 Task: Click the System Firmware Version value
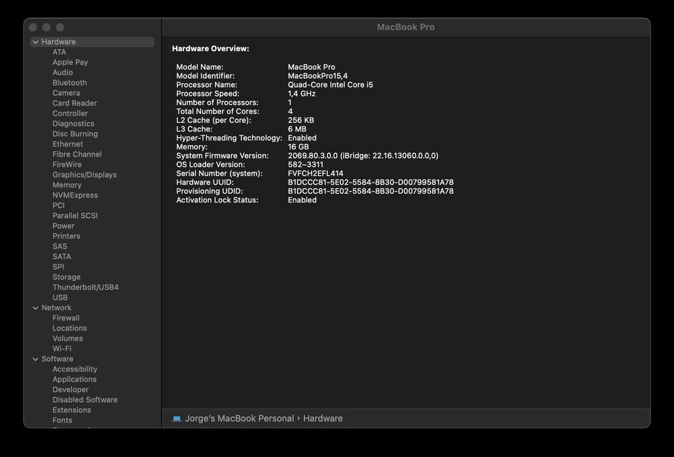tap(363, 155)
